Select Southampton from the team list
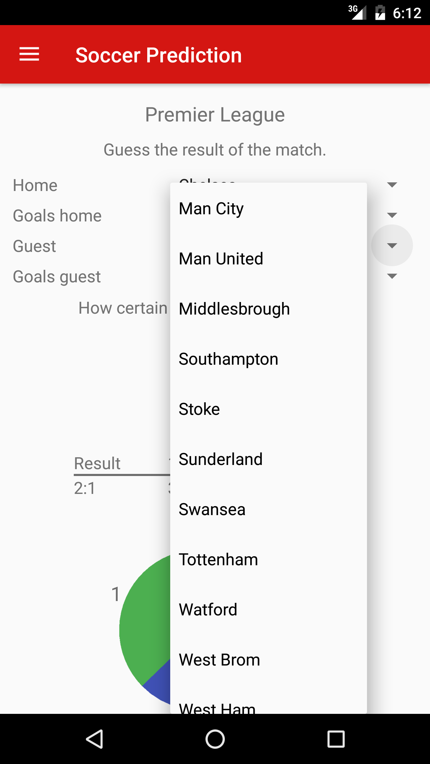The width and height of the screenshot is (430, 764). (268, 359)
